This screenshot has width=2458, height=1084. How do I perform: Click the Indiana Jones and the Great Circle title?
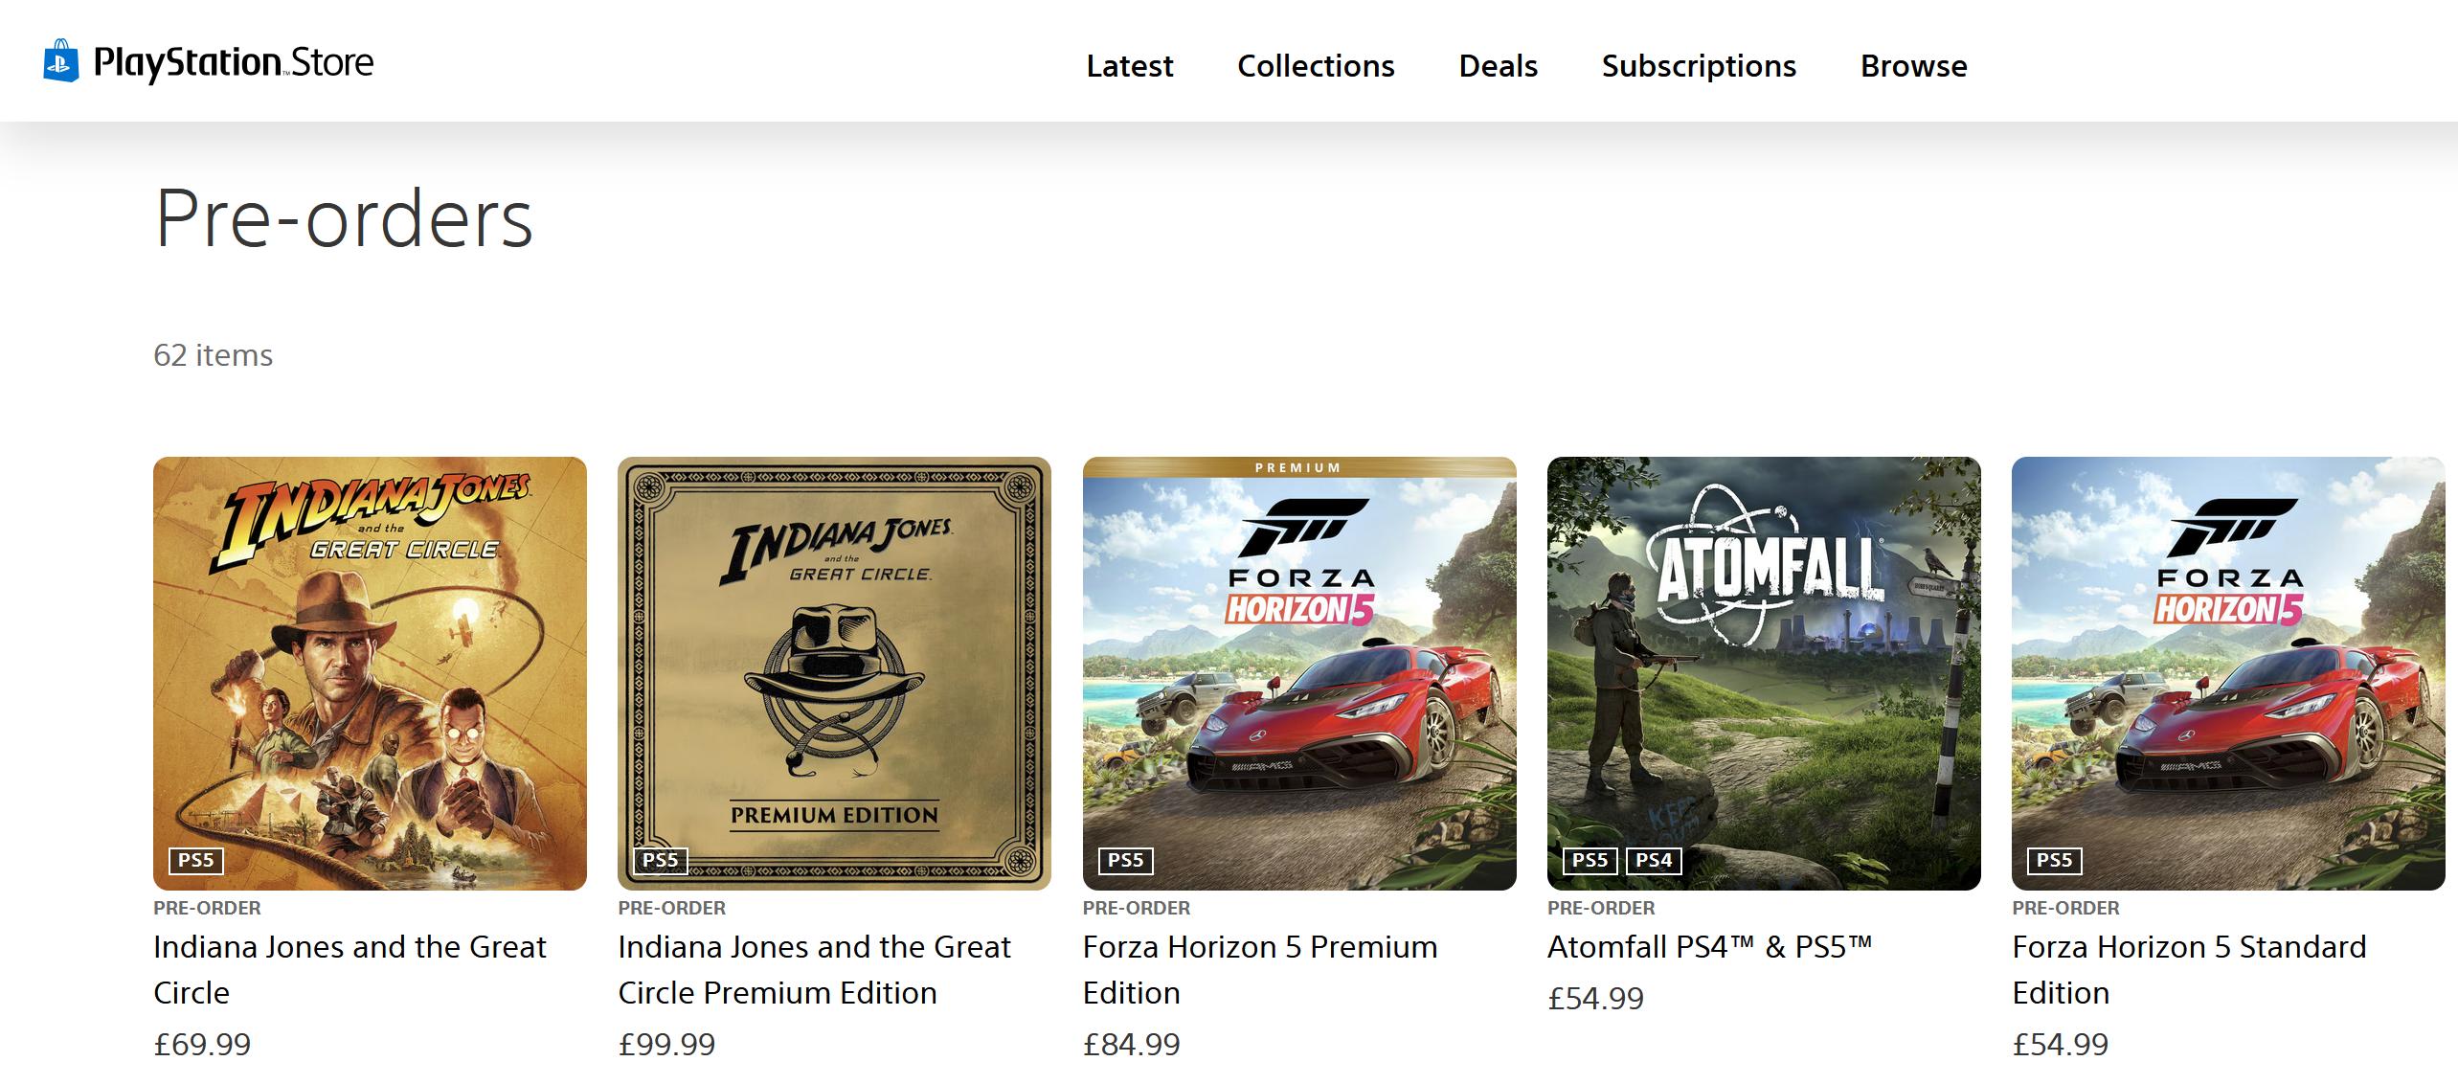(350, 969)
